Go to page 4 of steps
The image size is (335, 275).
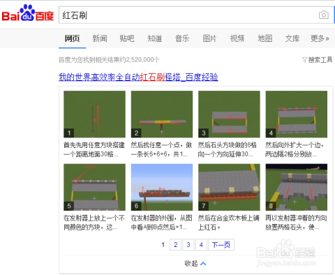tap(201, 245)
